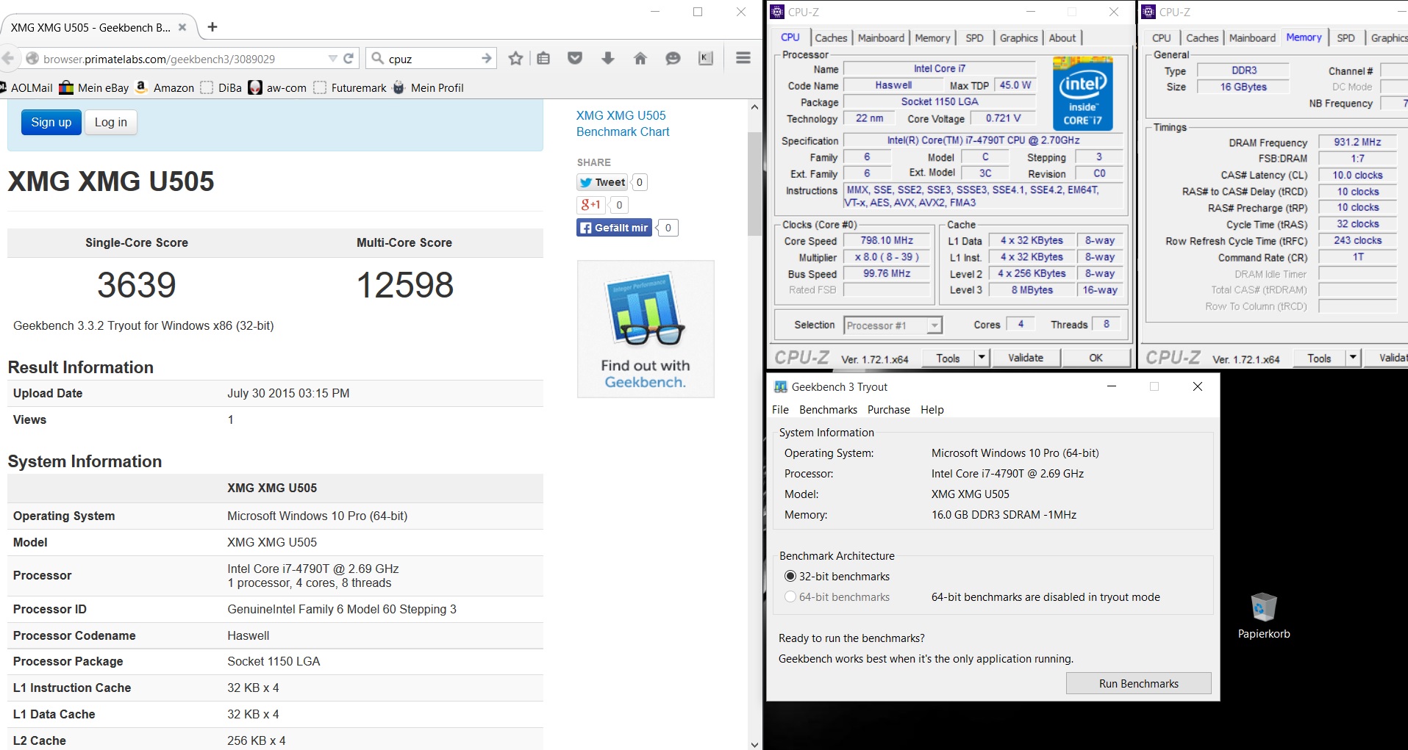Click the K extension icon in toolbar
The height and width of the screenshot is (750, 1408).
[706, 59]
